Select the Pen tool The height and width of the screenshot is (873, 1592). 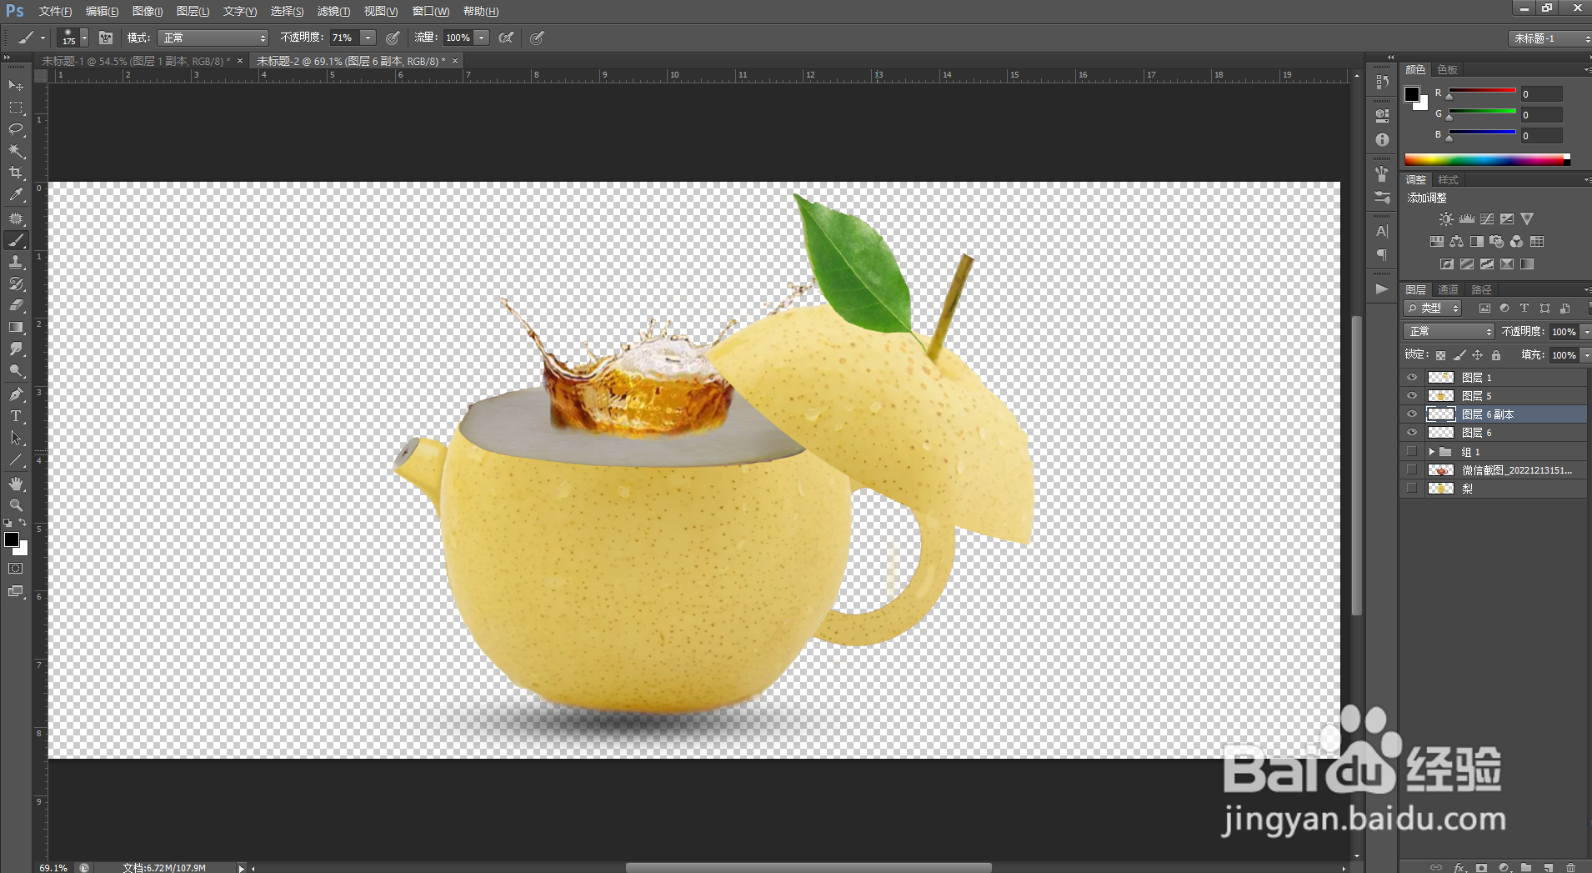click(x=16, y=394)
